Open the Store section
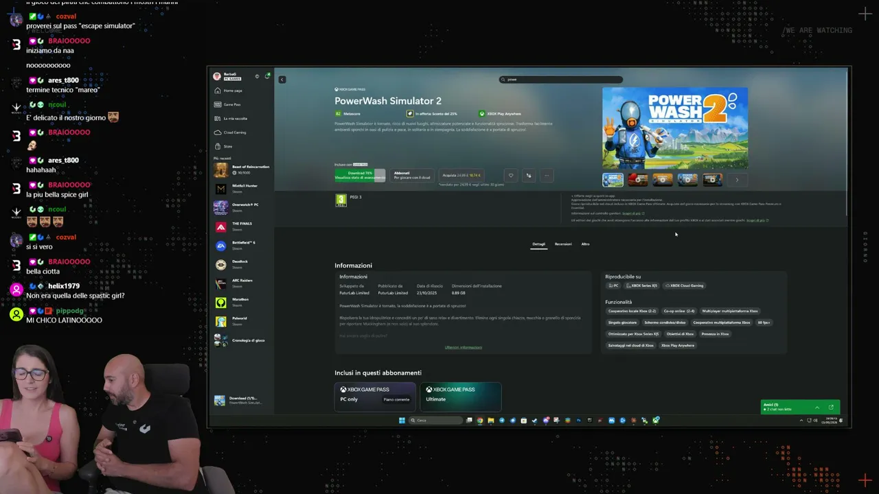The width and height of the screenshot is (879, 494). click(223, 146)
